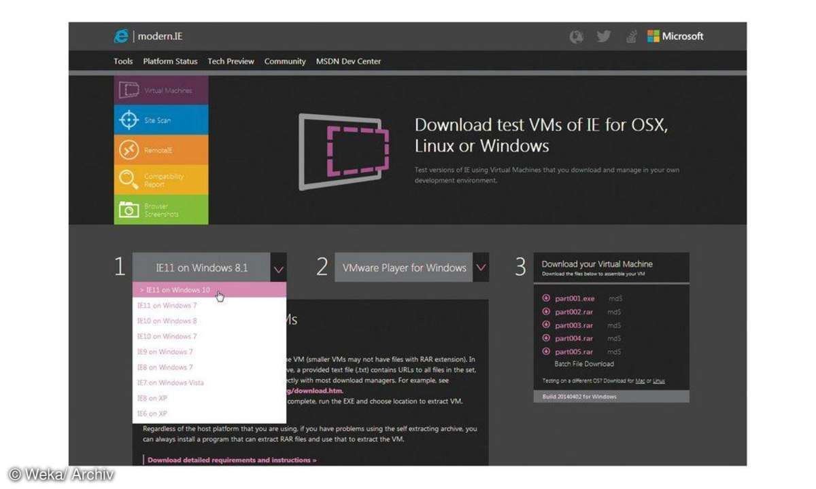Choose IE11 on Windows 10 option
Screen dimensions: 816x489
[209, 290]
